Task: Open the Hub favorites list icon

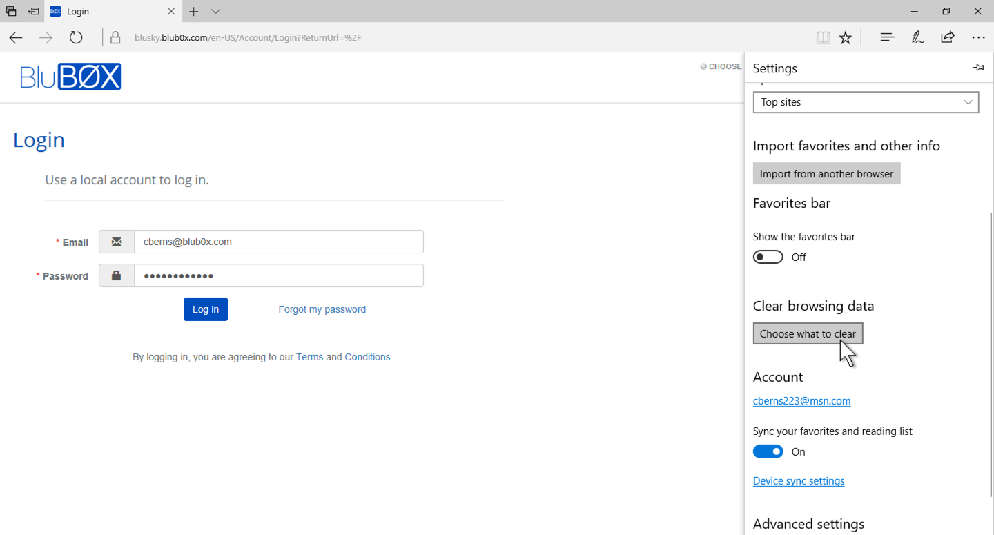Action: click(x=887, y=37)
